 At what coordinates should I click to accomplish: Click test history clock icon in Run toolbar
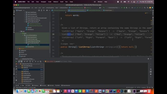click(x=41, y=62)
